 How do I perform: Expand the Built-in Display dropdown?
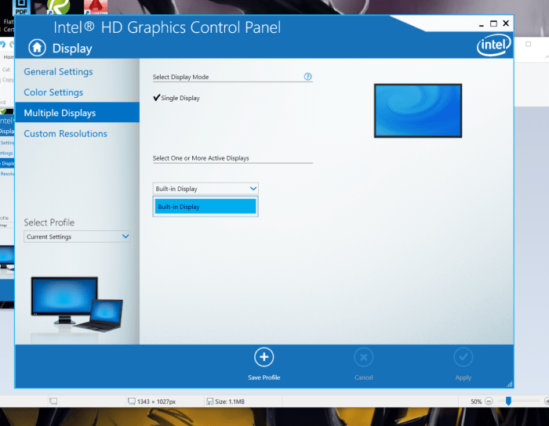205,189
